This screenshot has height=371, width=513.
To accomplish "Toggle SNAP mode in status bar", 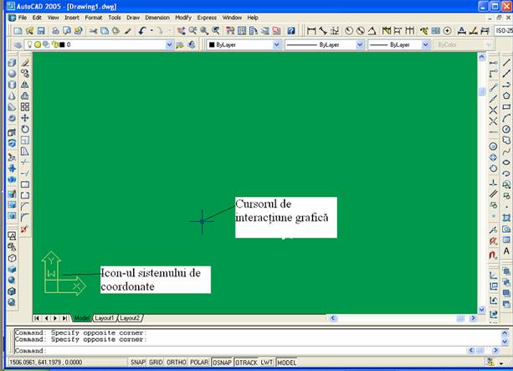I will (x=138, y=363).
